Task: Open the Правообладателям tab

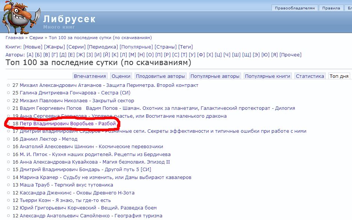Action: pos(295,8)
